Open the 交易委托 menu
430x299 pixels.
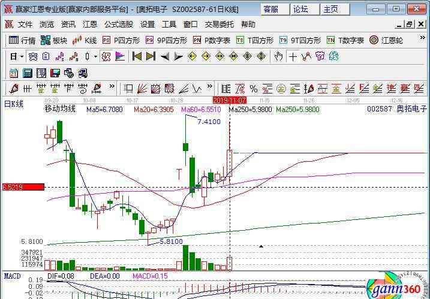pyautogui.click(x=219, y=25)
